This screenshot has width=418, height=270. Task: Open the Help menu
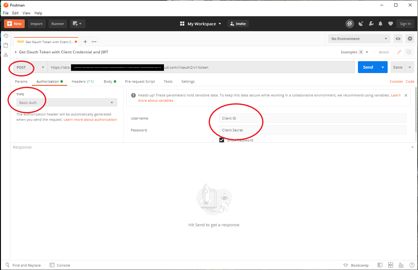[x=38, y=13]
